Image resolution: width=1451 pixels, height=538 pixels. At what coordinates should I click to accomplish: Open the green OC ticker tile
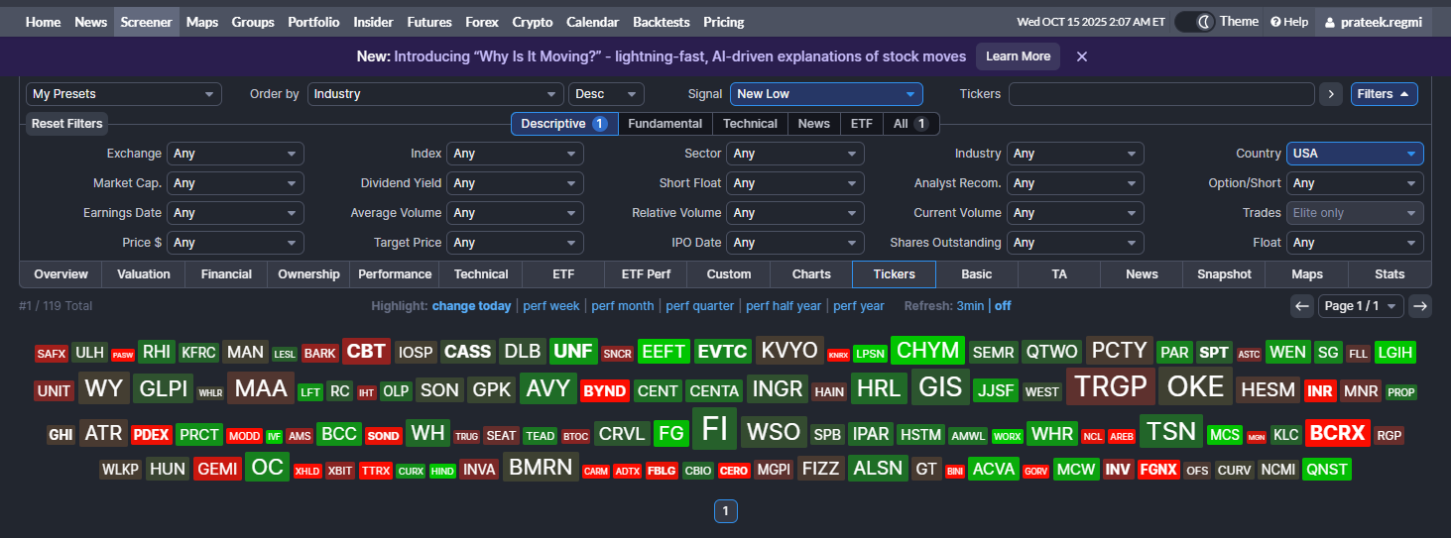[268, 467]
